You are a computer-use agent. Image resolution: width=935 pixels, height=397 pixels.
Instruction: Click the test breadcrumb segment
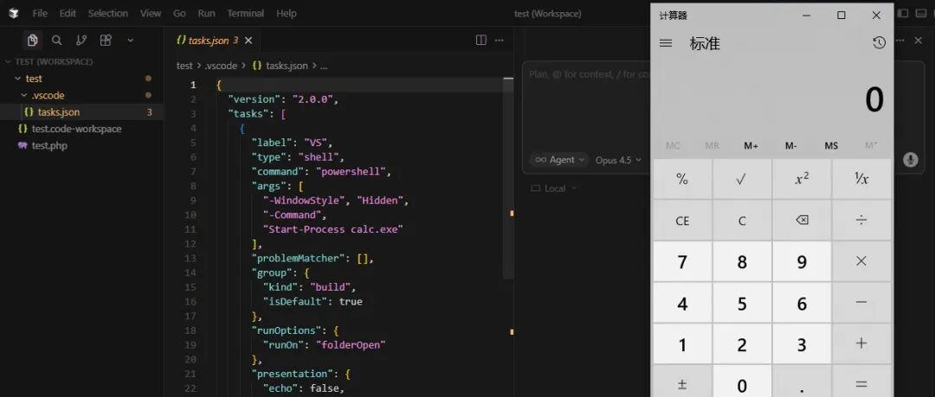pos(184,66)
